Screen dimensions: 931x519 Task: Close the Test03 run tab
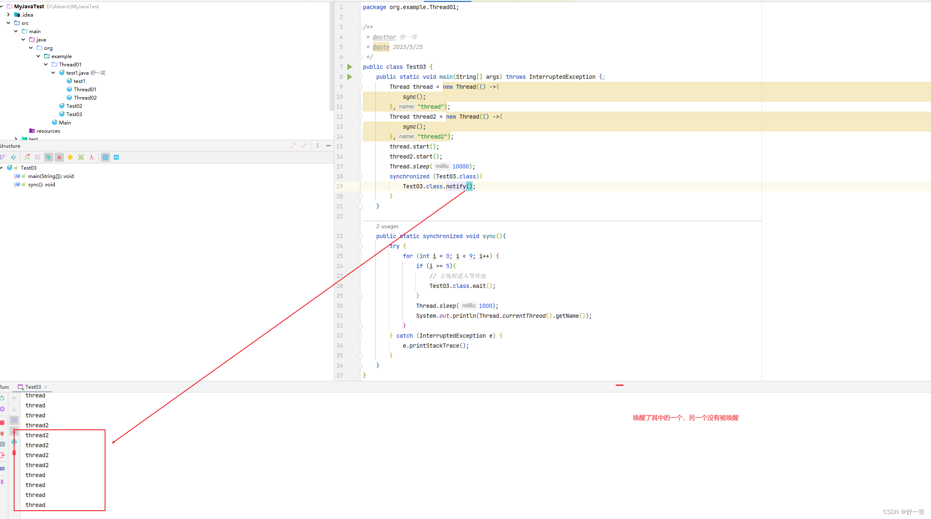[46, 387]
